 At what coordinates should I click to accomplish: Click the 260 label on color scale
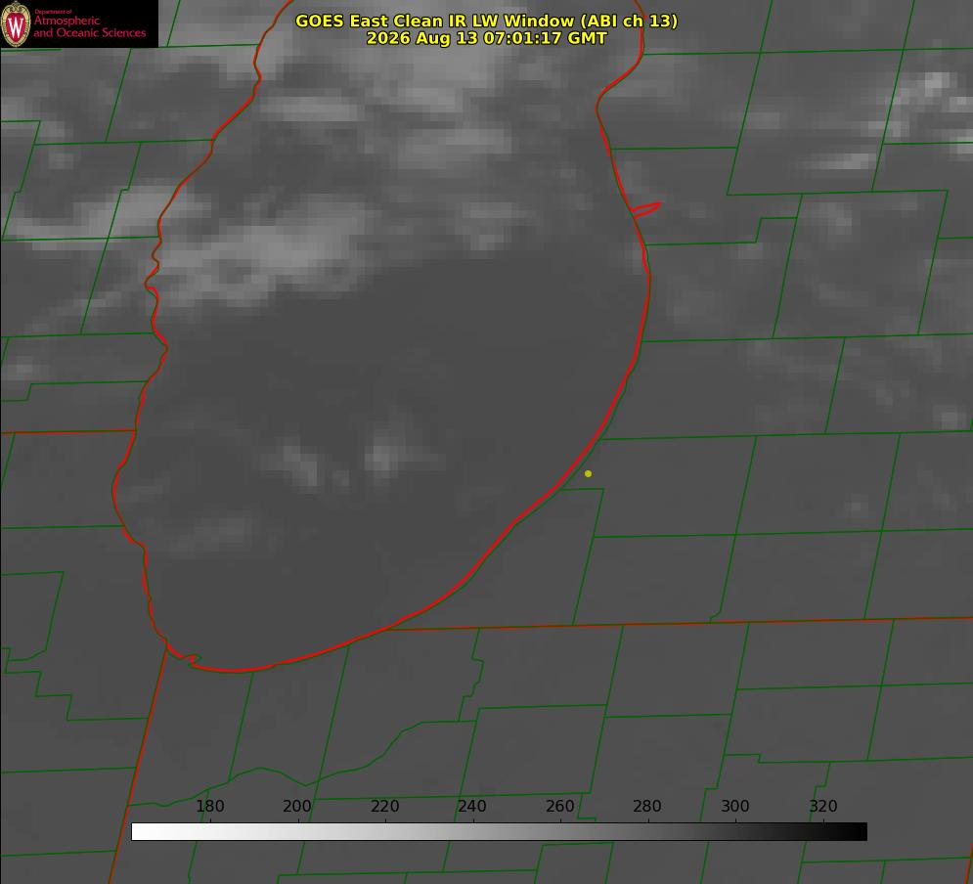pyautogui.click(x=559, y=806)
